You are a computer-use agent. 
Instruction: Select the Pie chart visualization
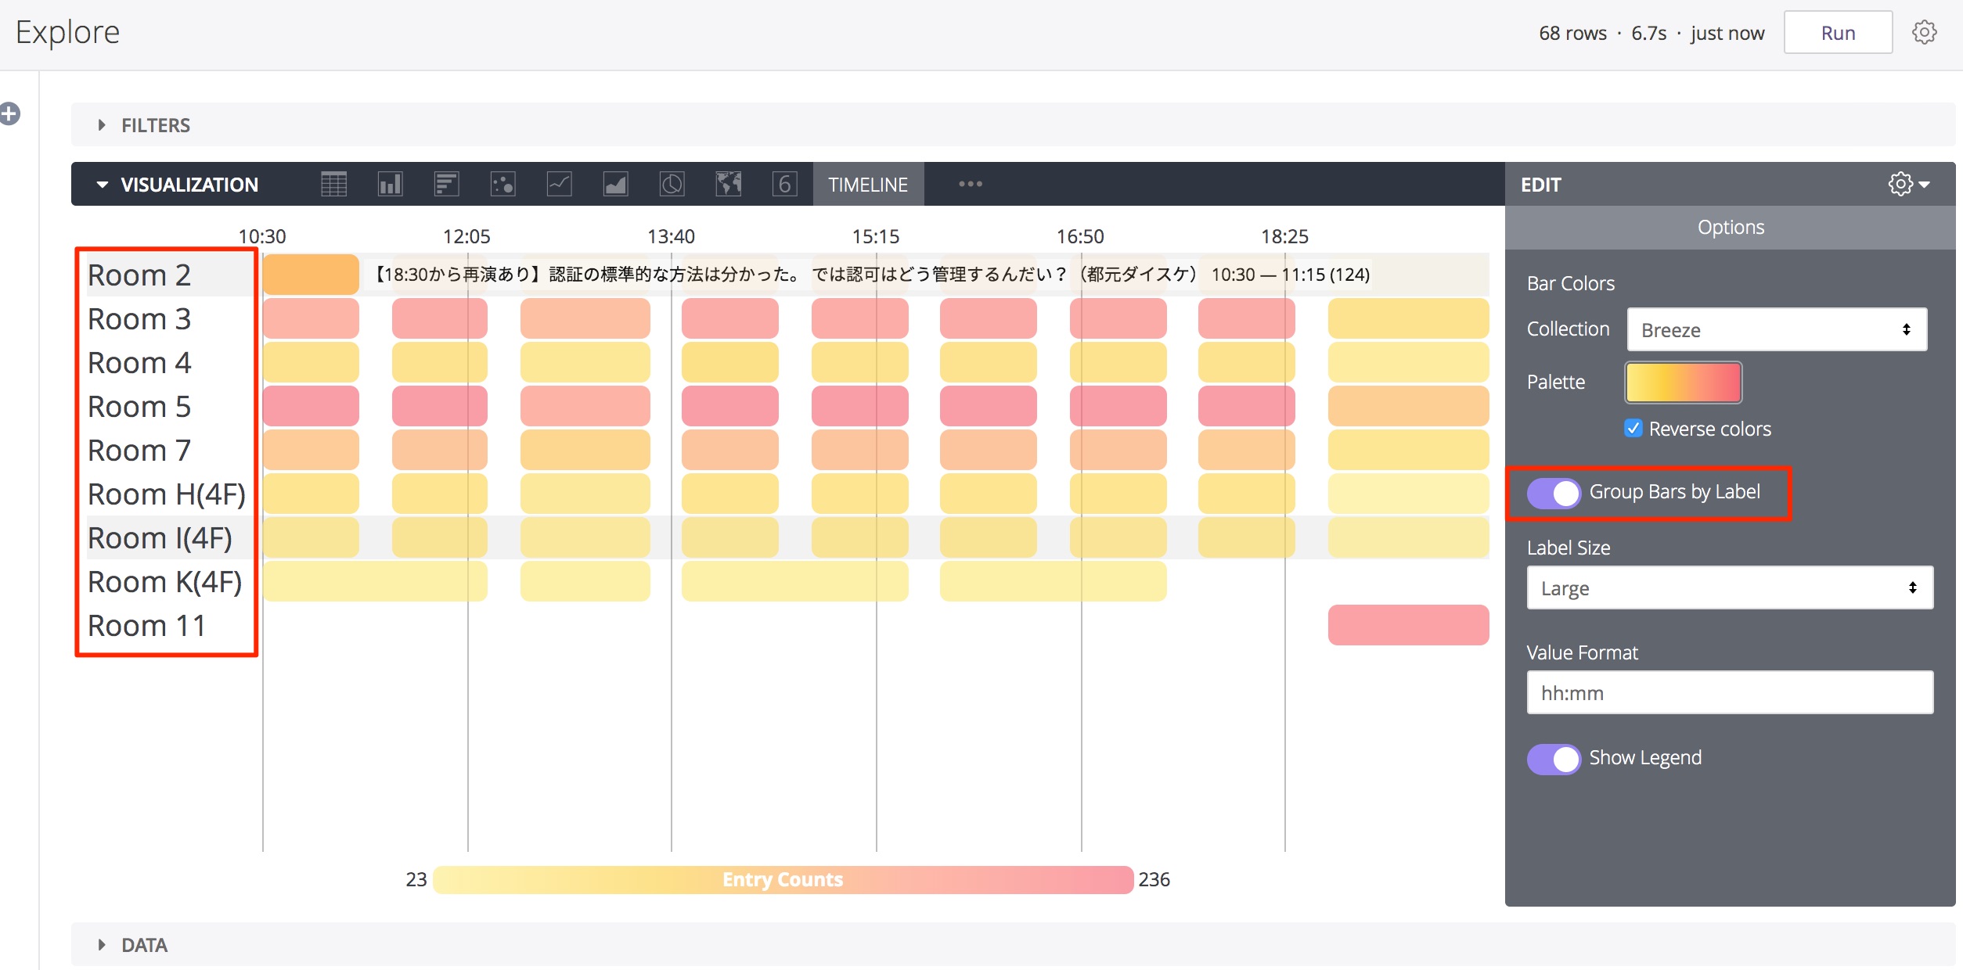672,184
